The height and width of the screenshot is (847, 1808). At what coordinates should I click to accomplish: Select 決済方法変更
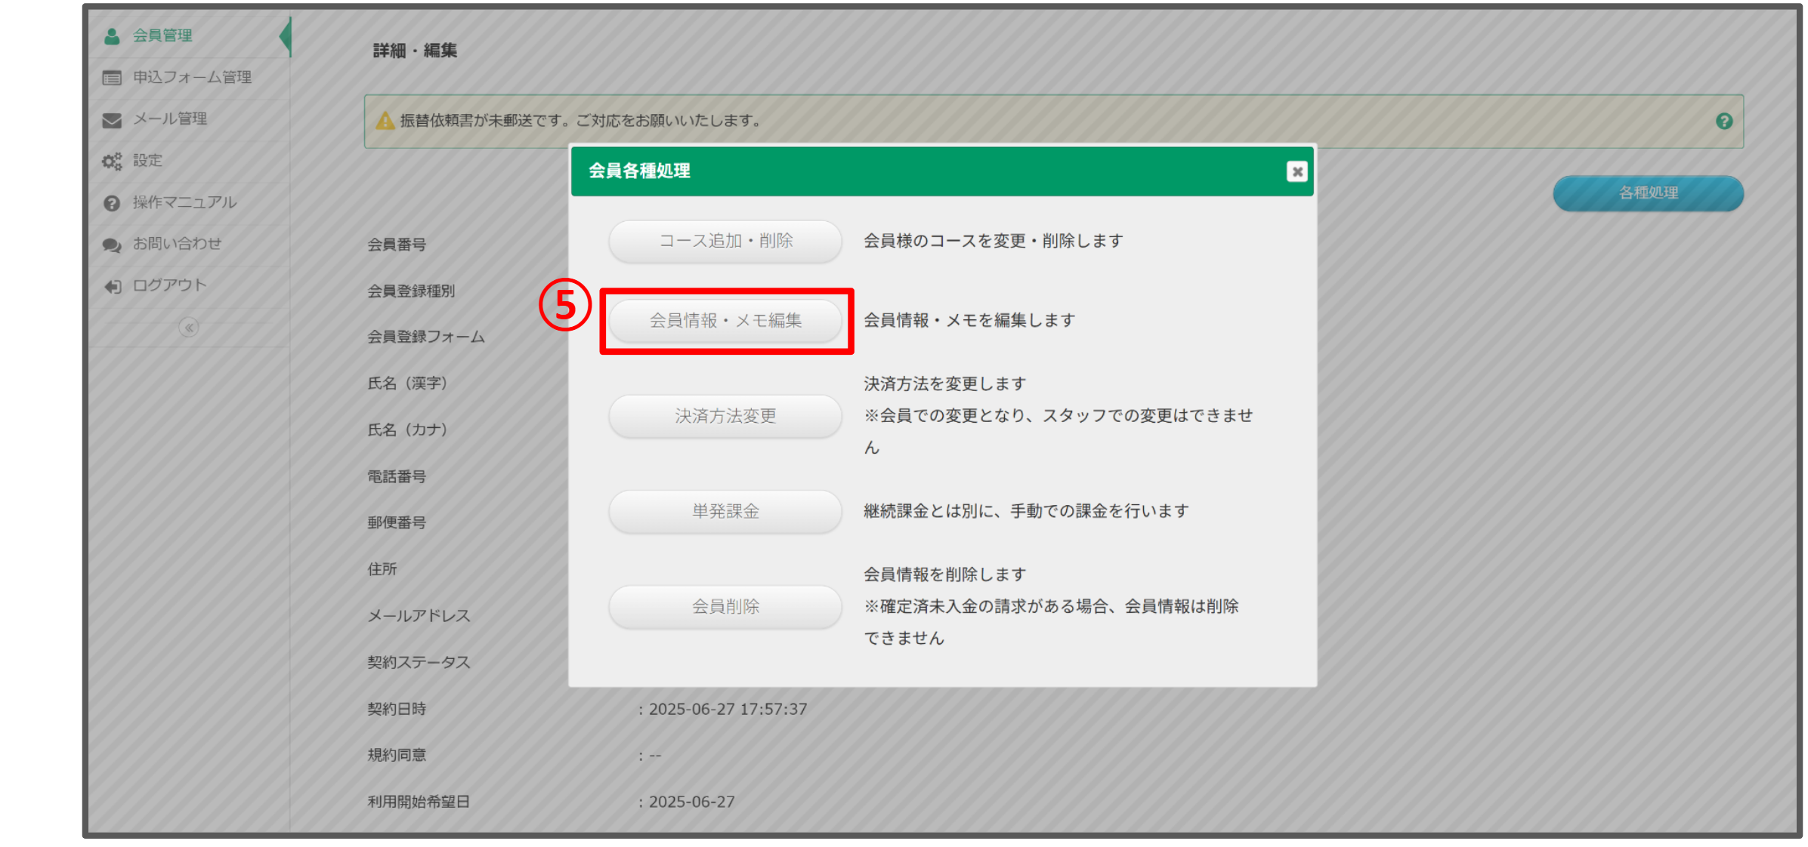(725, 415)
